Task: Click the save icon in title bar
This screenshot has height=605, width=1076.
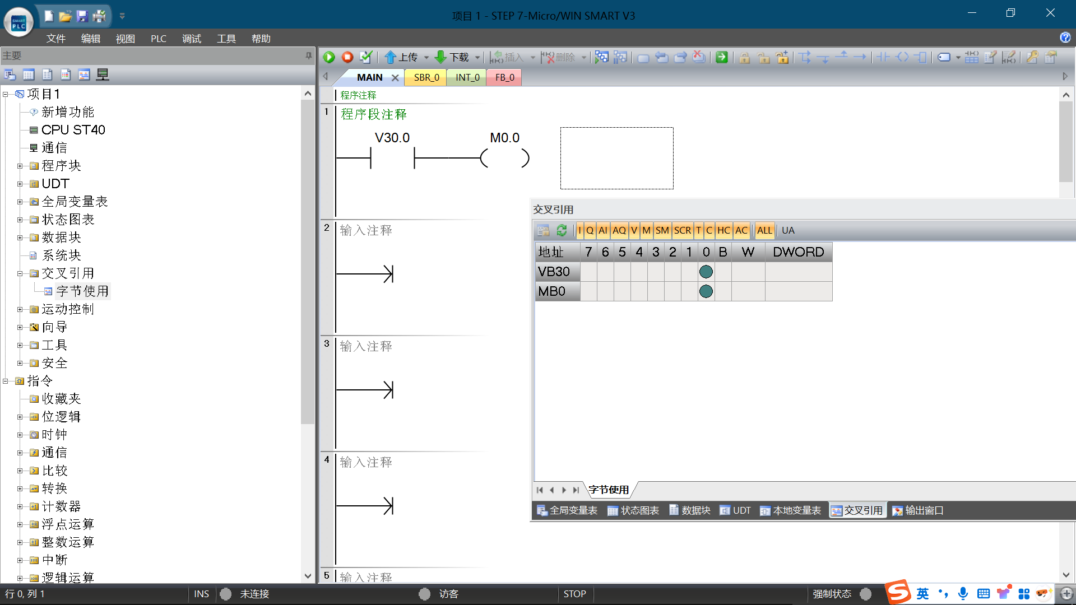Action: pyautogui.click(x=82, y=16)
